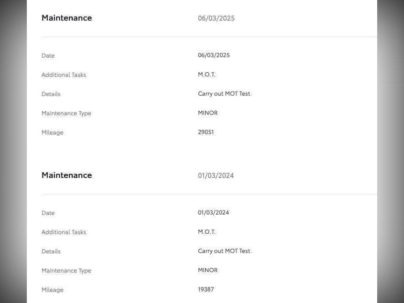This screenshot has width=404, height=303.
Task: Select the 06/03/2025 header date
Action: coord(216,18)
